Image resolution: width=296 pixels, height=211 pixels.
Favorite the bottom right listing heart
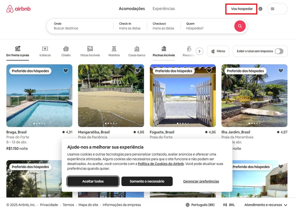tap(281, 167)
